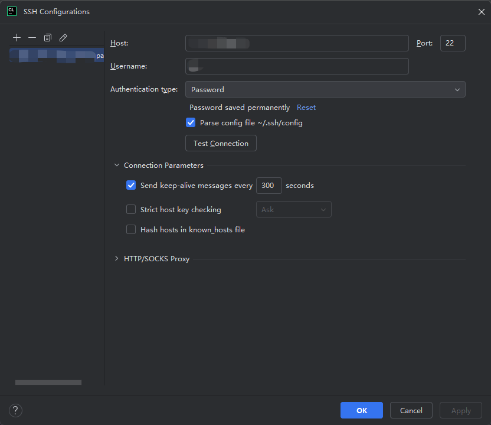Click the Duplicate configuration copy icon

pyautogui.click(x=48, y=37)
